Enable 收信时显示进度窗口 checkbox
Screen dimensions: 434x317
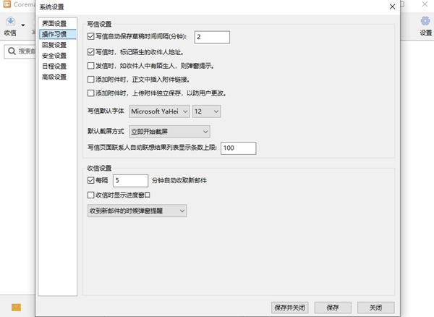coord(91,195)
